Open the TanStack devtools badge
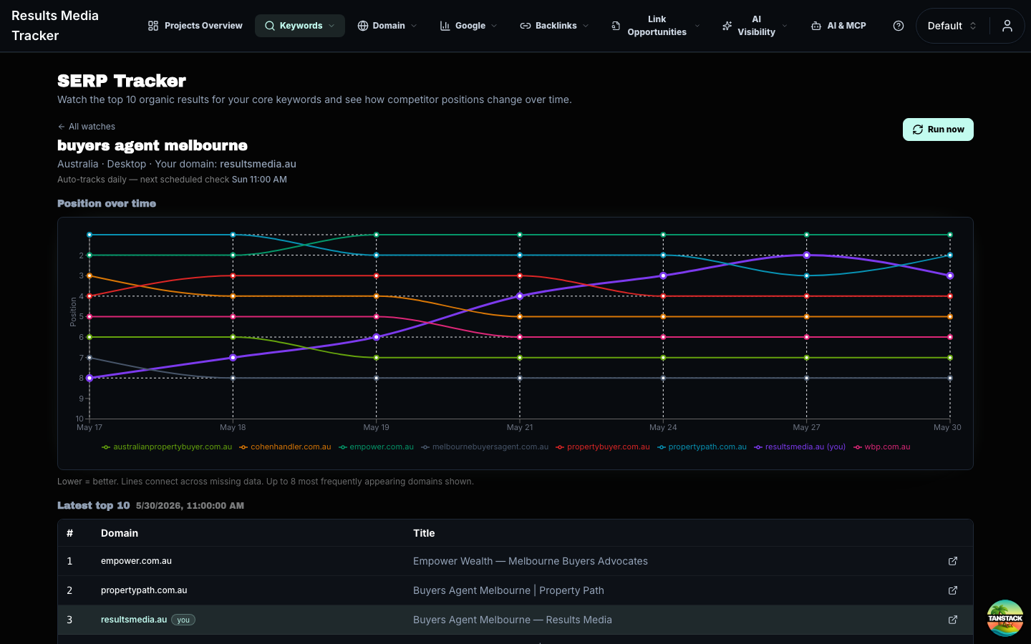Screen dimensions: 1031x644 (x=1005, y=618)
